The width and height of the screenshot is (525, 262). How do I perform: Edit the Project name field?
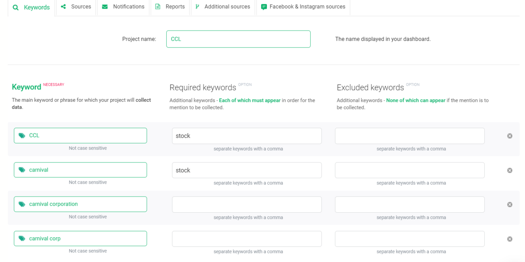[238, 39]
